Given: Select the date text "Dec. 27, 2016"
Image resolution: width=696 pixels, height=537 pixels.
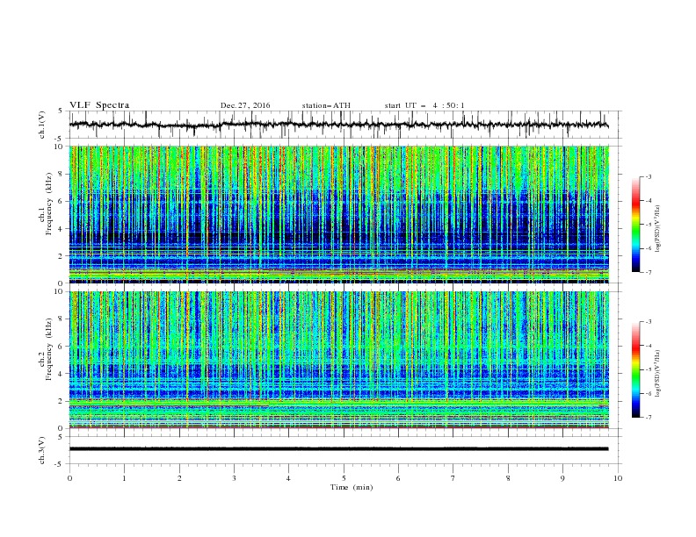Looking at the screenshot, I should click(x=245, y=105).
